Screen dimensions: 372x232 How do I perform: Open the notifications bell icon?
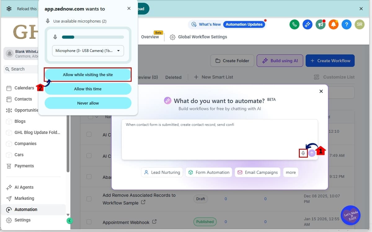pyautogui.click(x=333, y=24)
